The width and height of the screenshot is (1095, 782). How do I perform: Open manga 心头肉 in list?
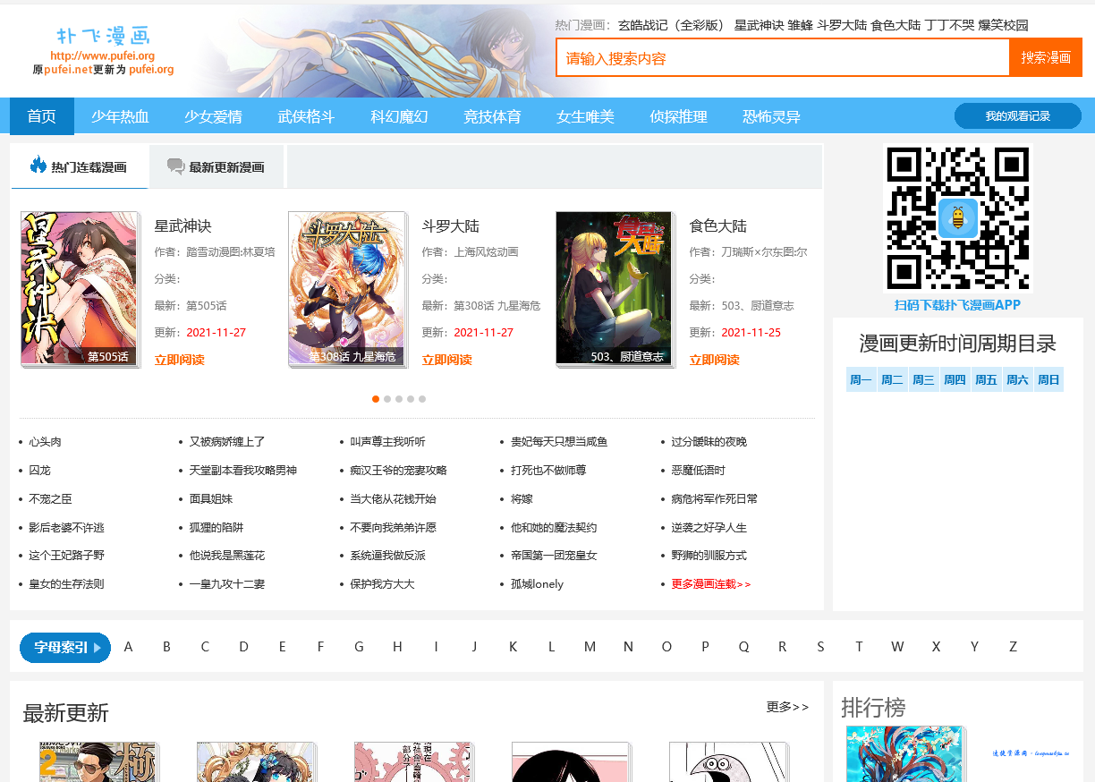click(x=45, y=442)
